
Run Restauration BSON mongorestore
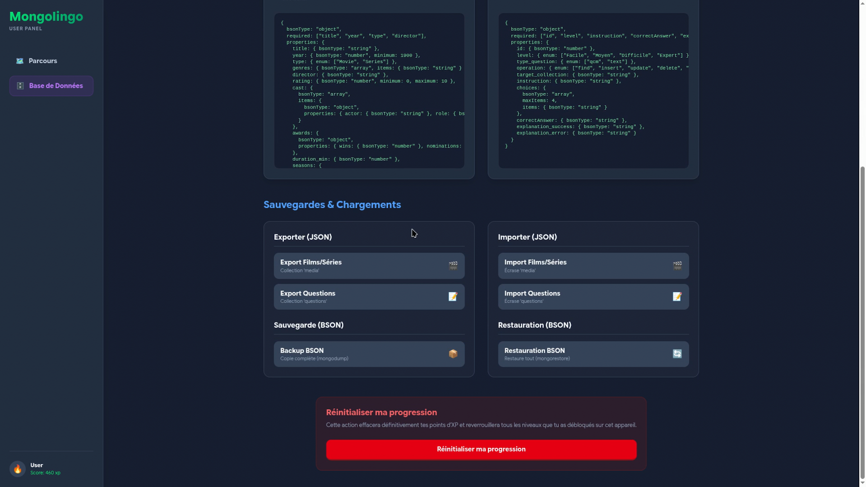(x=593, y=354)
